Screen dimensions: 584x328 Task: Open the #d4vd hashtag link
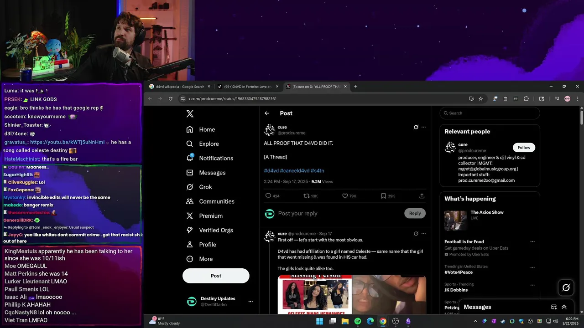271,170
